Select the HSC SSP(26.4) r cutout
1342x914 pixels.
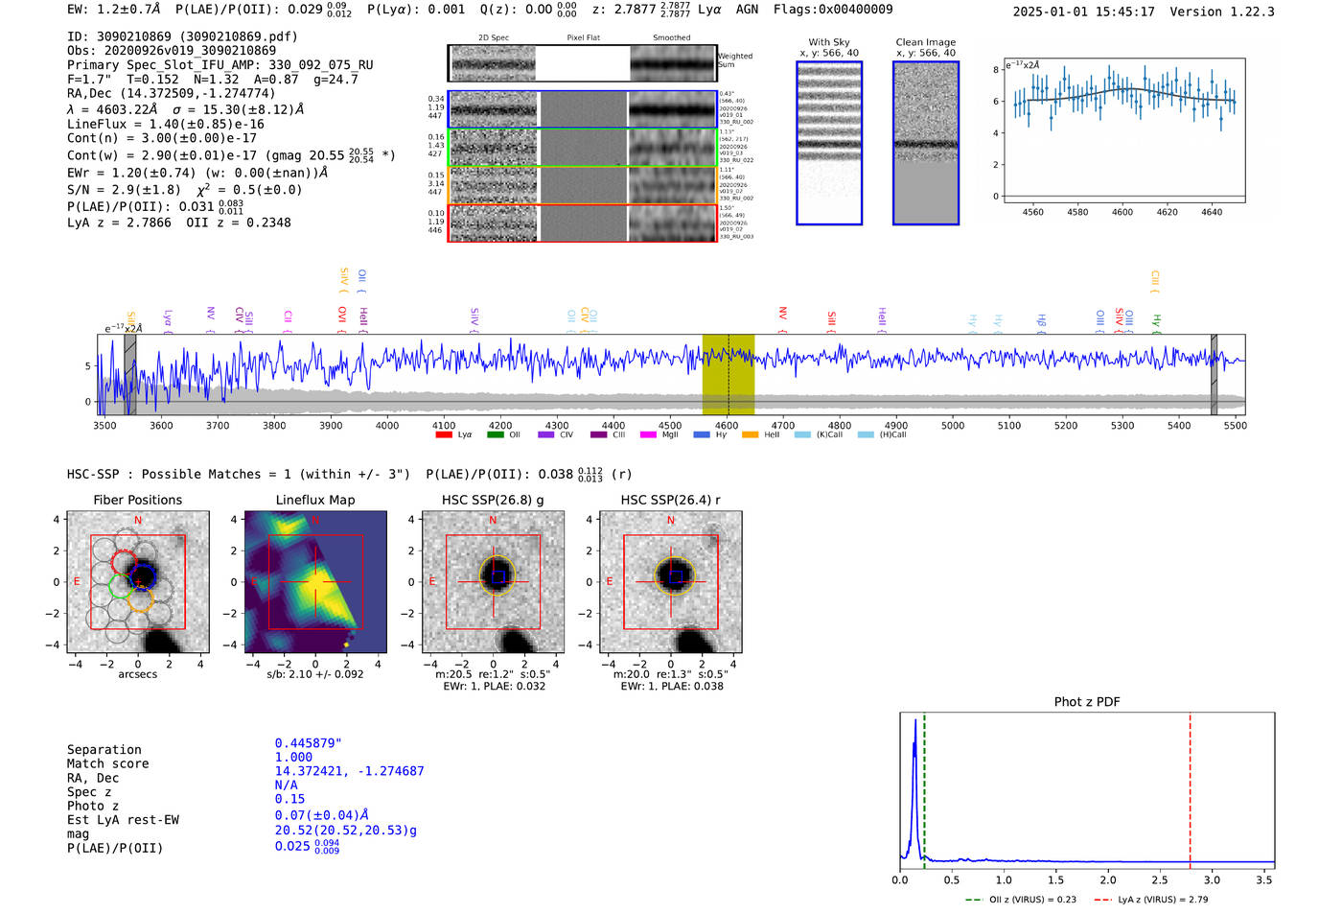point(671,582)
